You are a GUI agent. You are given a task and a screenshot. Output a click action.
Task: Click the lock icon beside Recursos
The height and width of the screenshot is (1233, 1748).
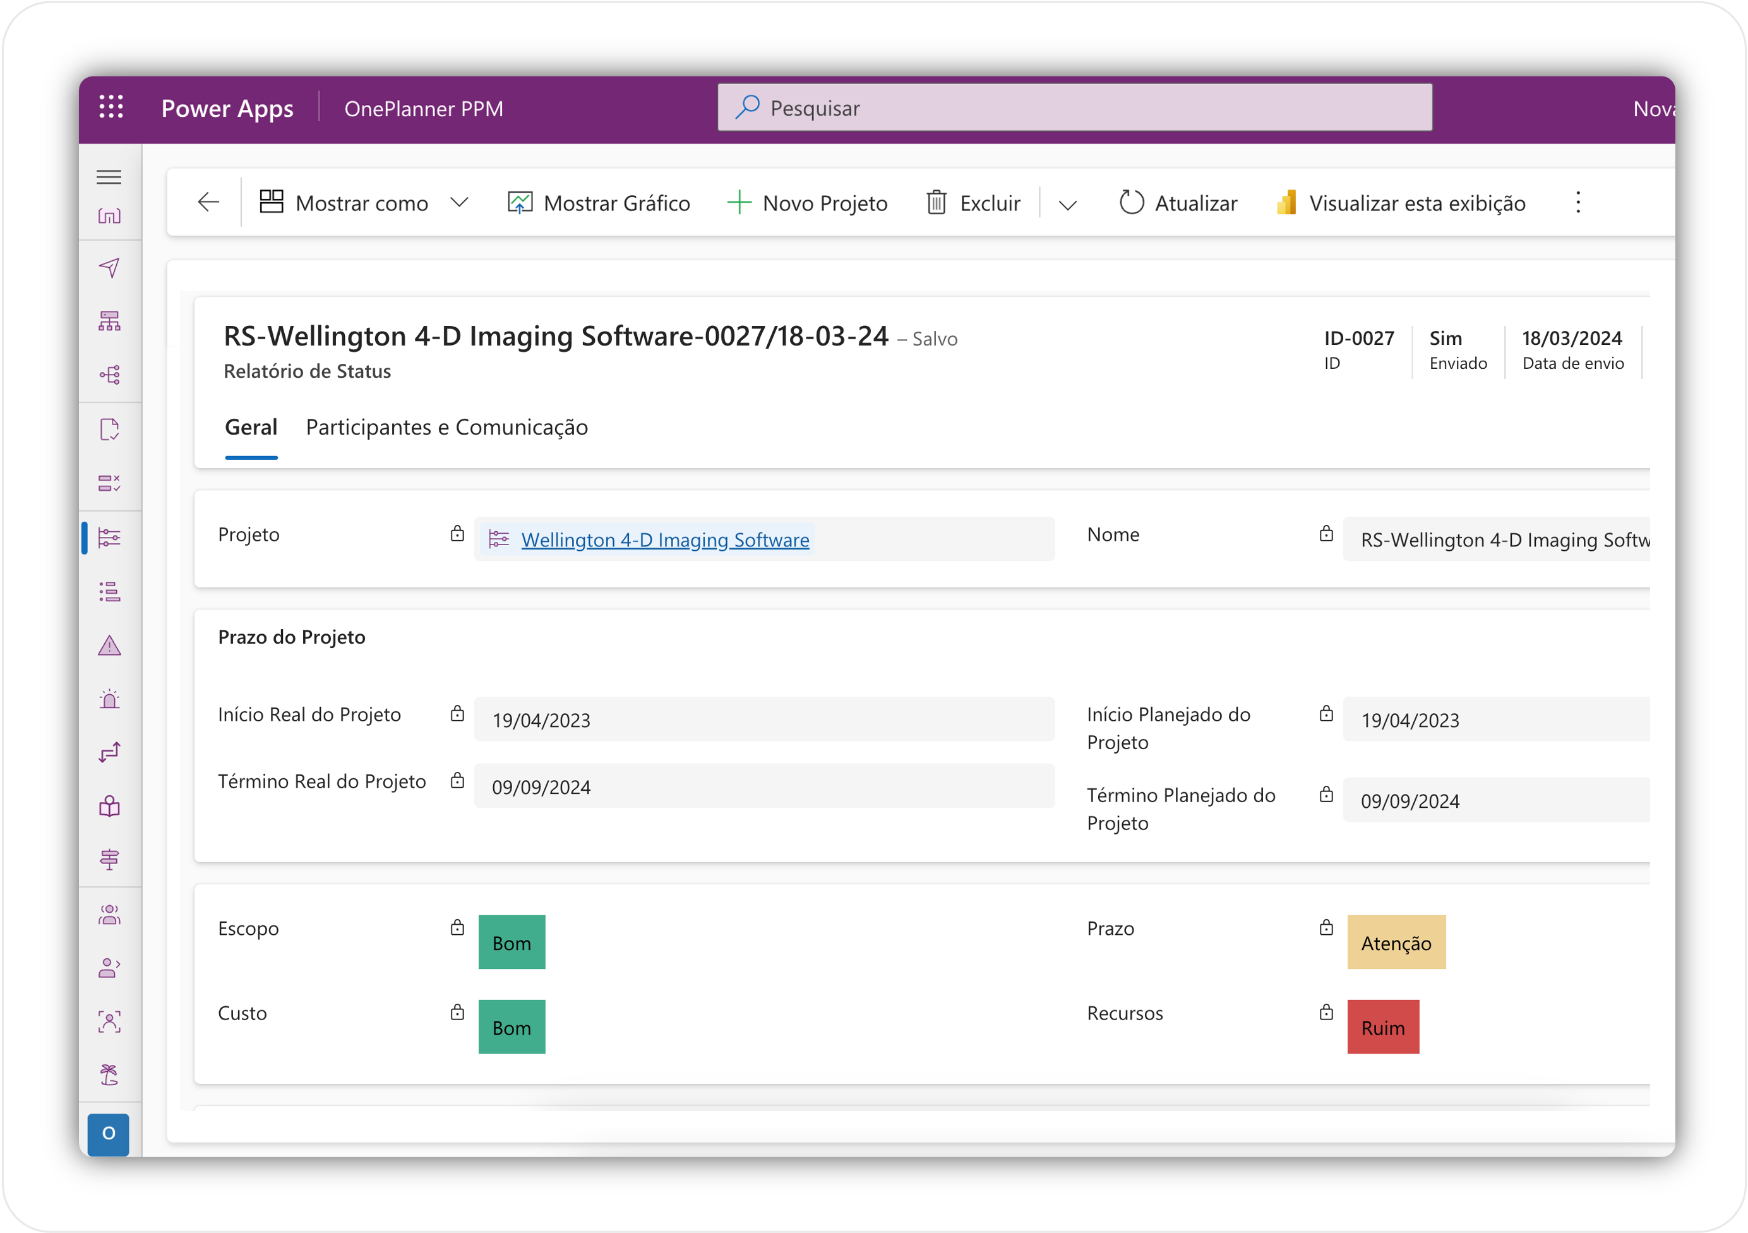click(1326, 1011)
